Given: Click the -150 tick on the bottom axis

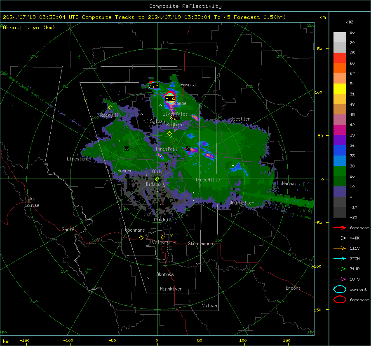Looking at the screenshot, I should tap(24, 340).
